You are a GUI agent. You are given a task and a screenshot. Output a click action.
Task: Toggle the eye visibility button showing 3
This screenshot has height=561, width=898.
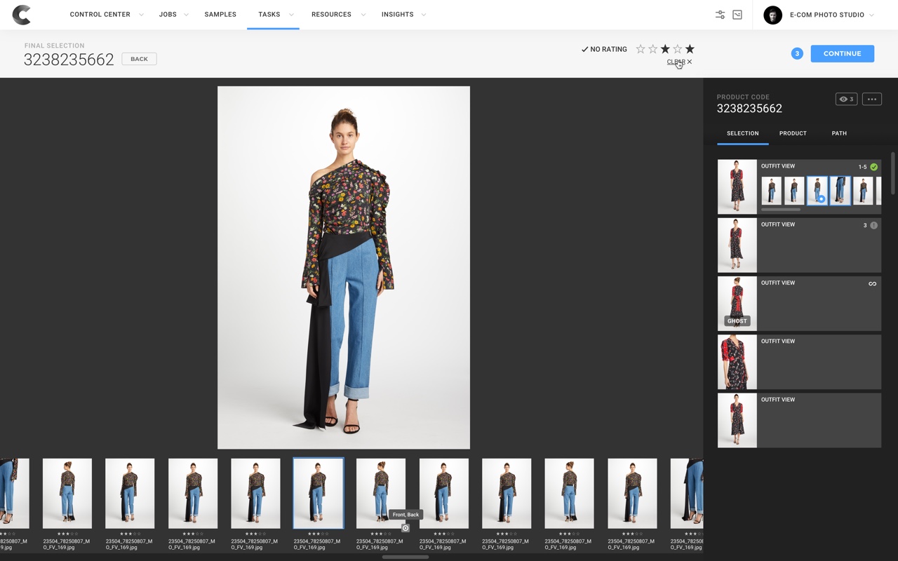[846, 100]
